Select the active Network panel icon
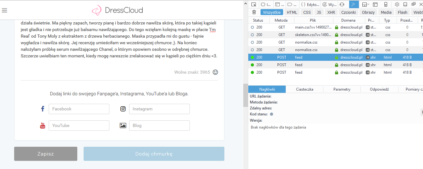Viewport: 423px width, 169px height. 354,4
